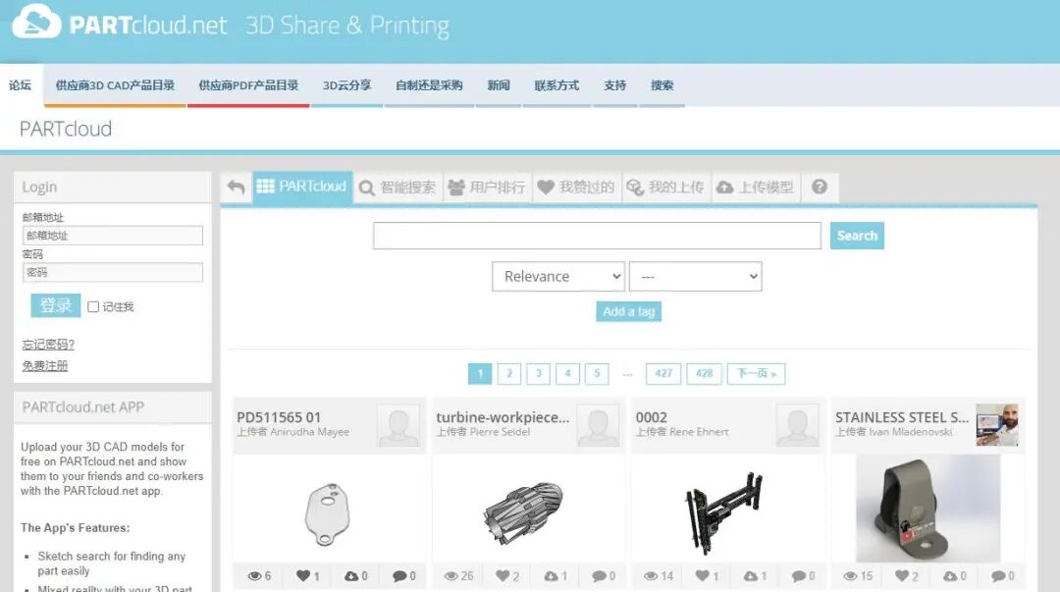Like the turbine-workpiece model heart icon
Viewport: 1060px width, 592px height.
pos(503,575)
